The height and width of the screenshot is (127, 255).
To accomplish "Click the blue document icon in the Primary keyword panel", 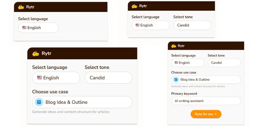I will [176, 80].
